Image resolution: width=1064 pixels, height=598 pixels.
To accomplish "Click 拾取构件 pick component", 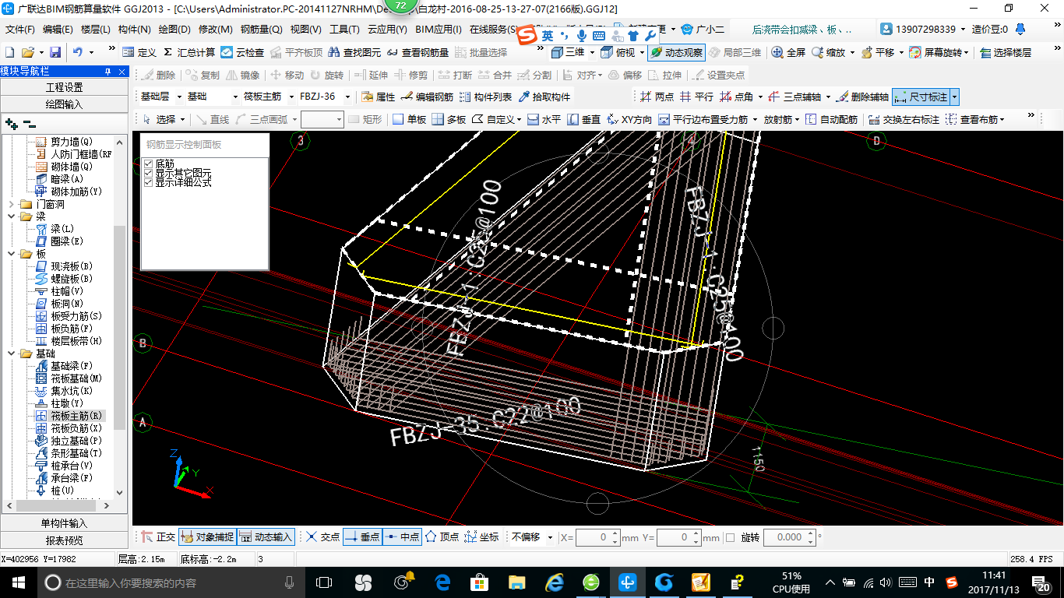I will click(x=544, y=97).
